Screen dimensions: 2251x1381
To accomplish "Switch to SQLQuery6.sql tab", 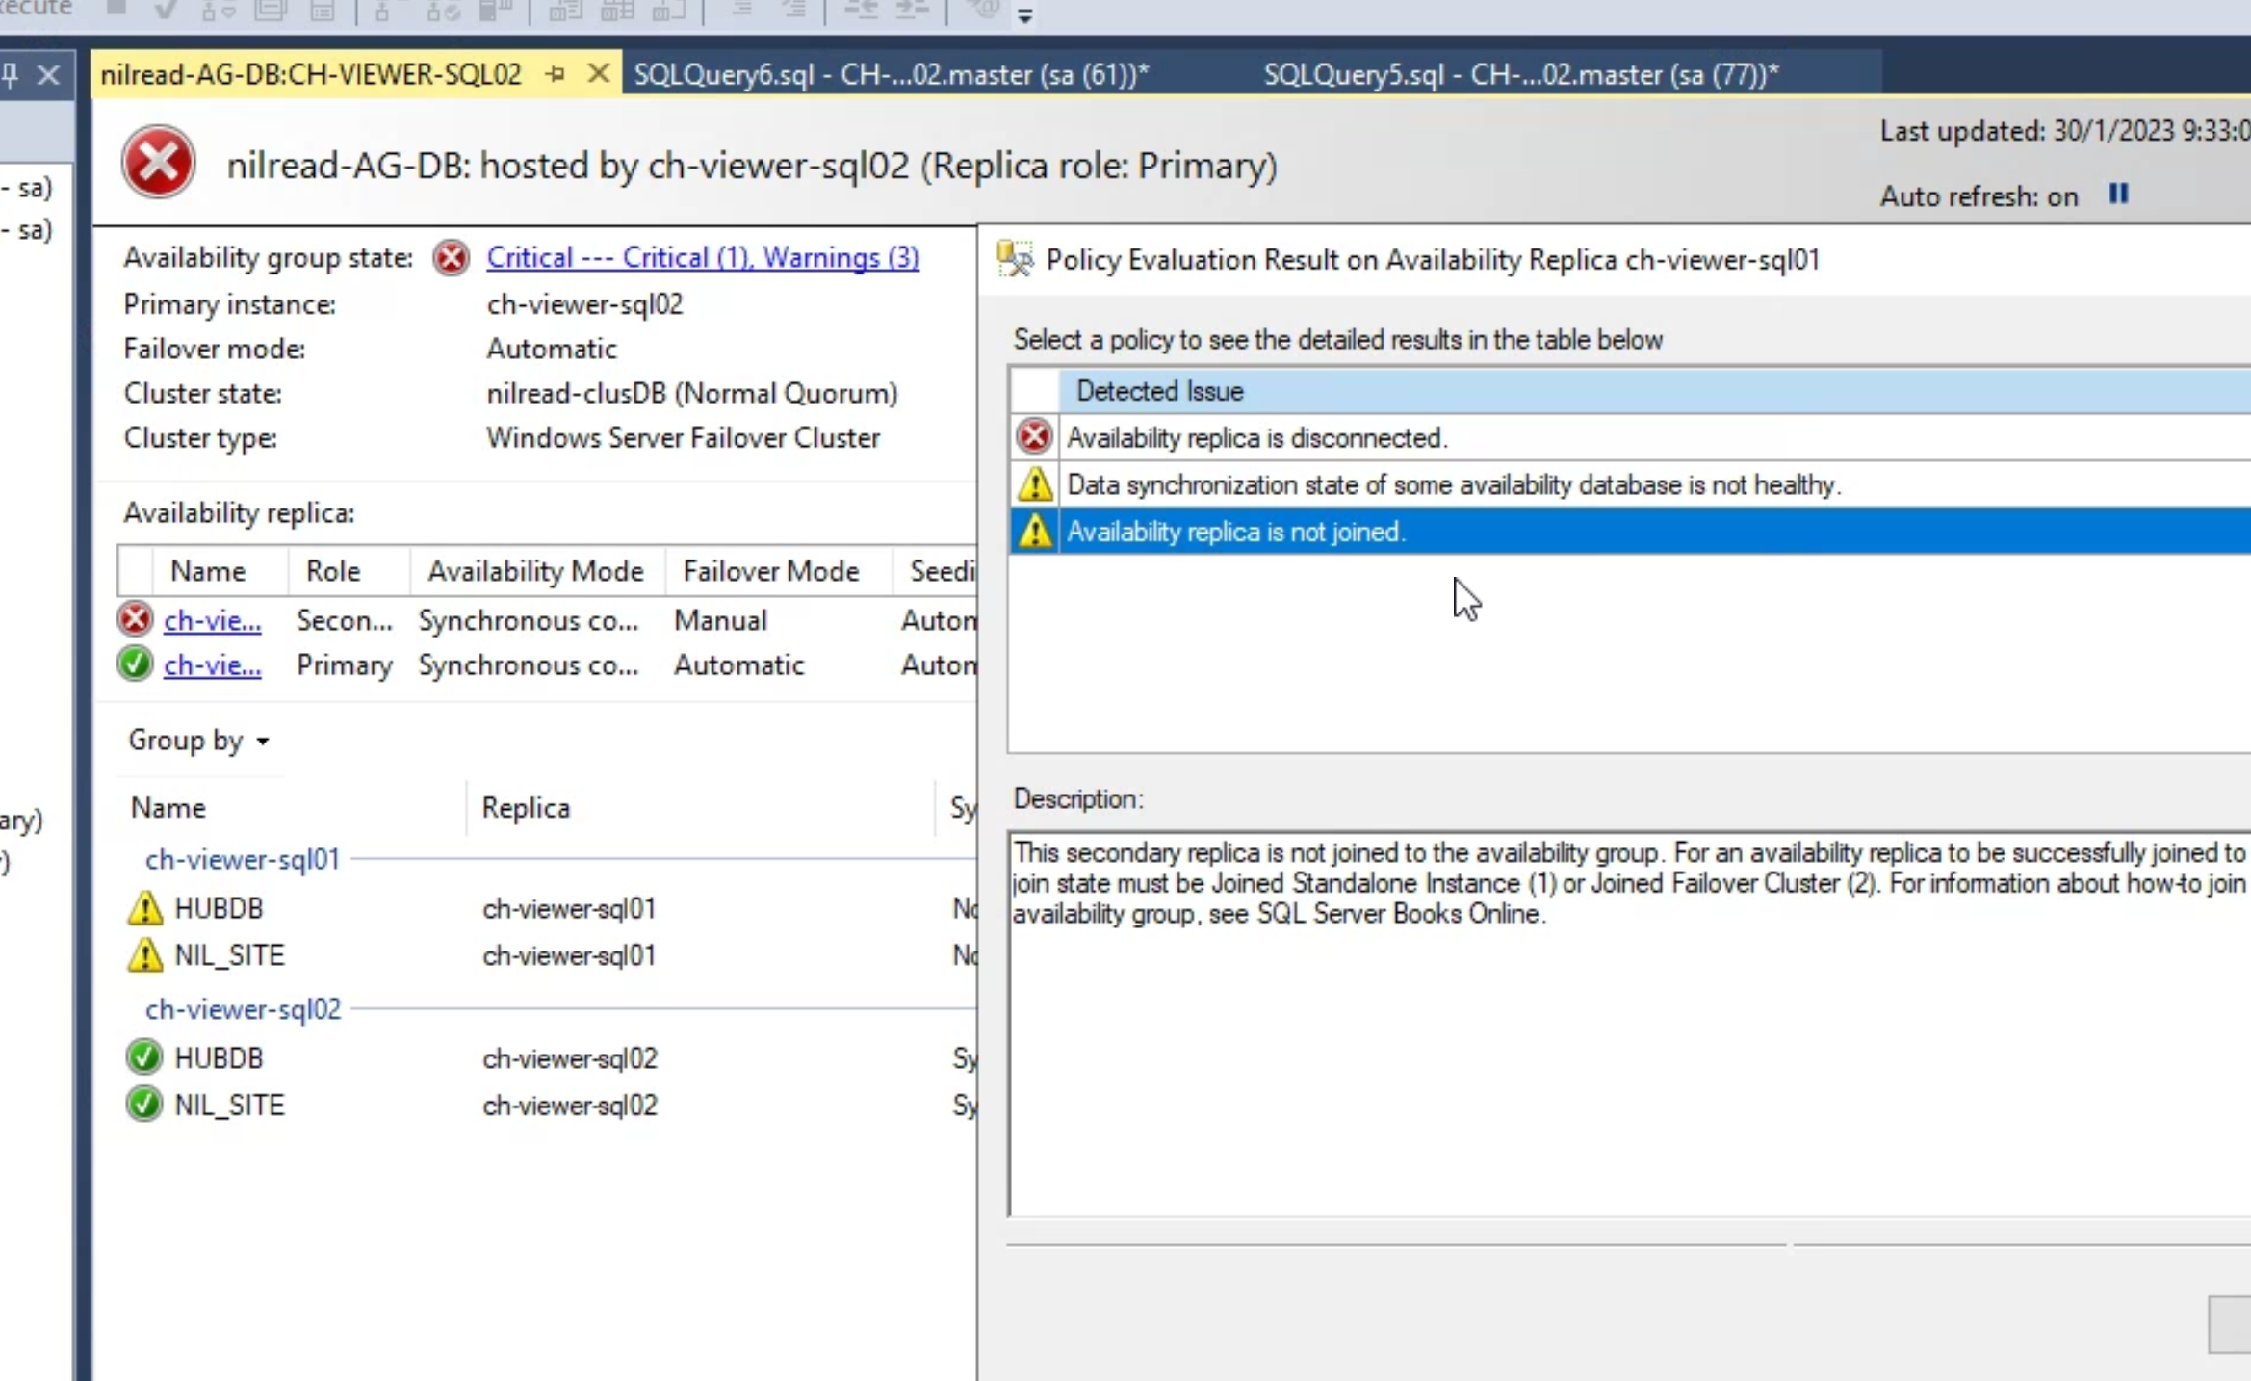I will [x=891, y=74].
